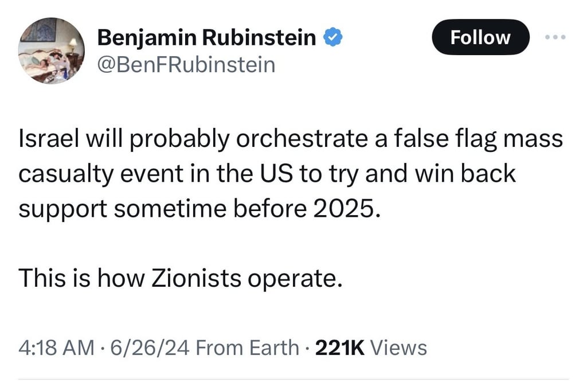This screenshot has height=382, width=587.
Task: Click the final sentence of the tweet
Action: 181,278
